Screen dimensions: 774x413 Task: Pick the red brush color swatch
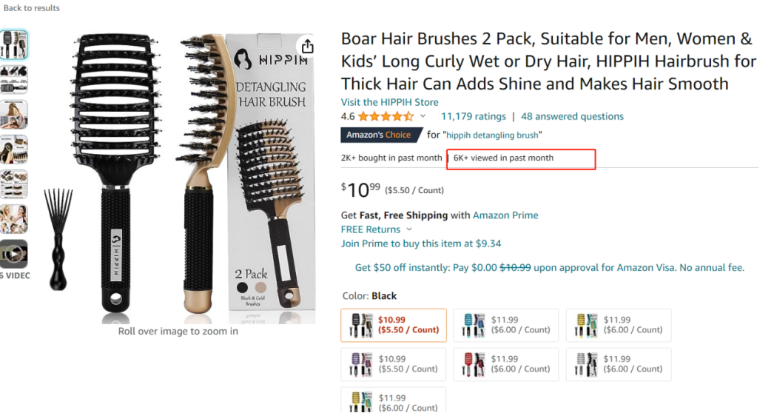[x=505, y=364]
